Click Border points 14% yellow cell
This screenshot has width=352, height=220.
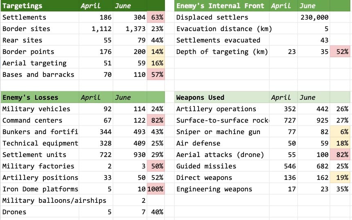156,52
